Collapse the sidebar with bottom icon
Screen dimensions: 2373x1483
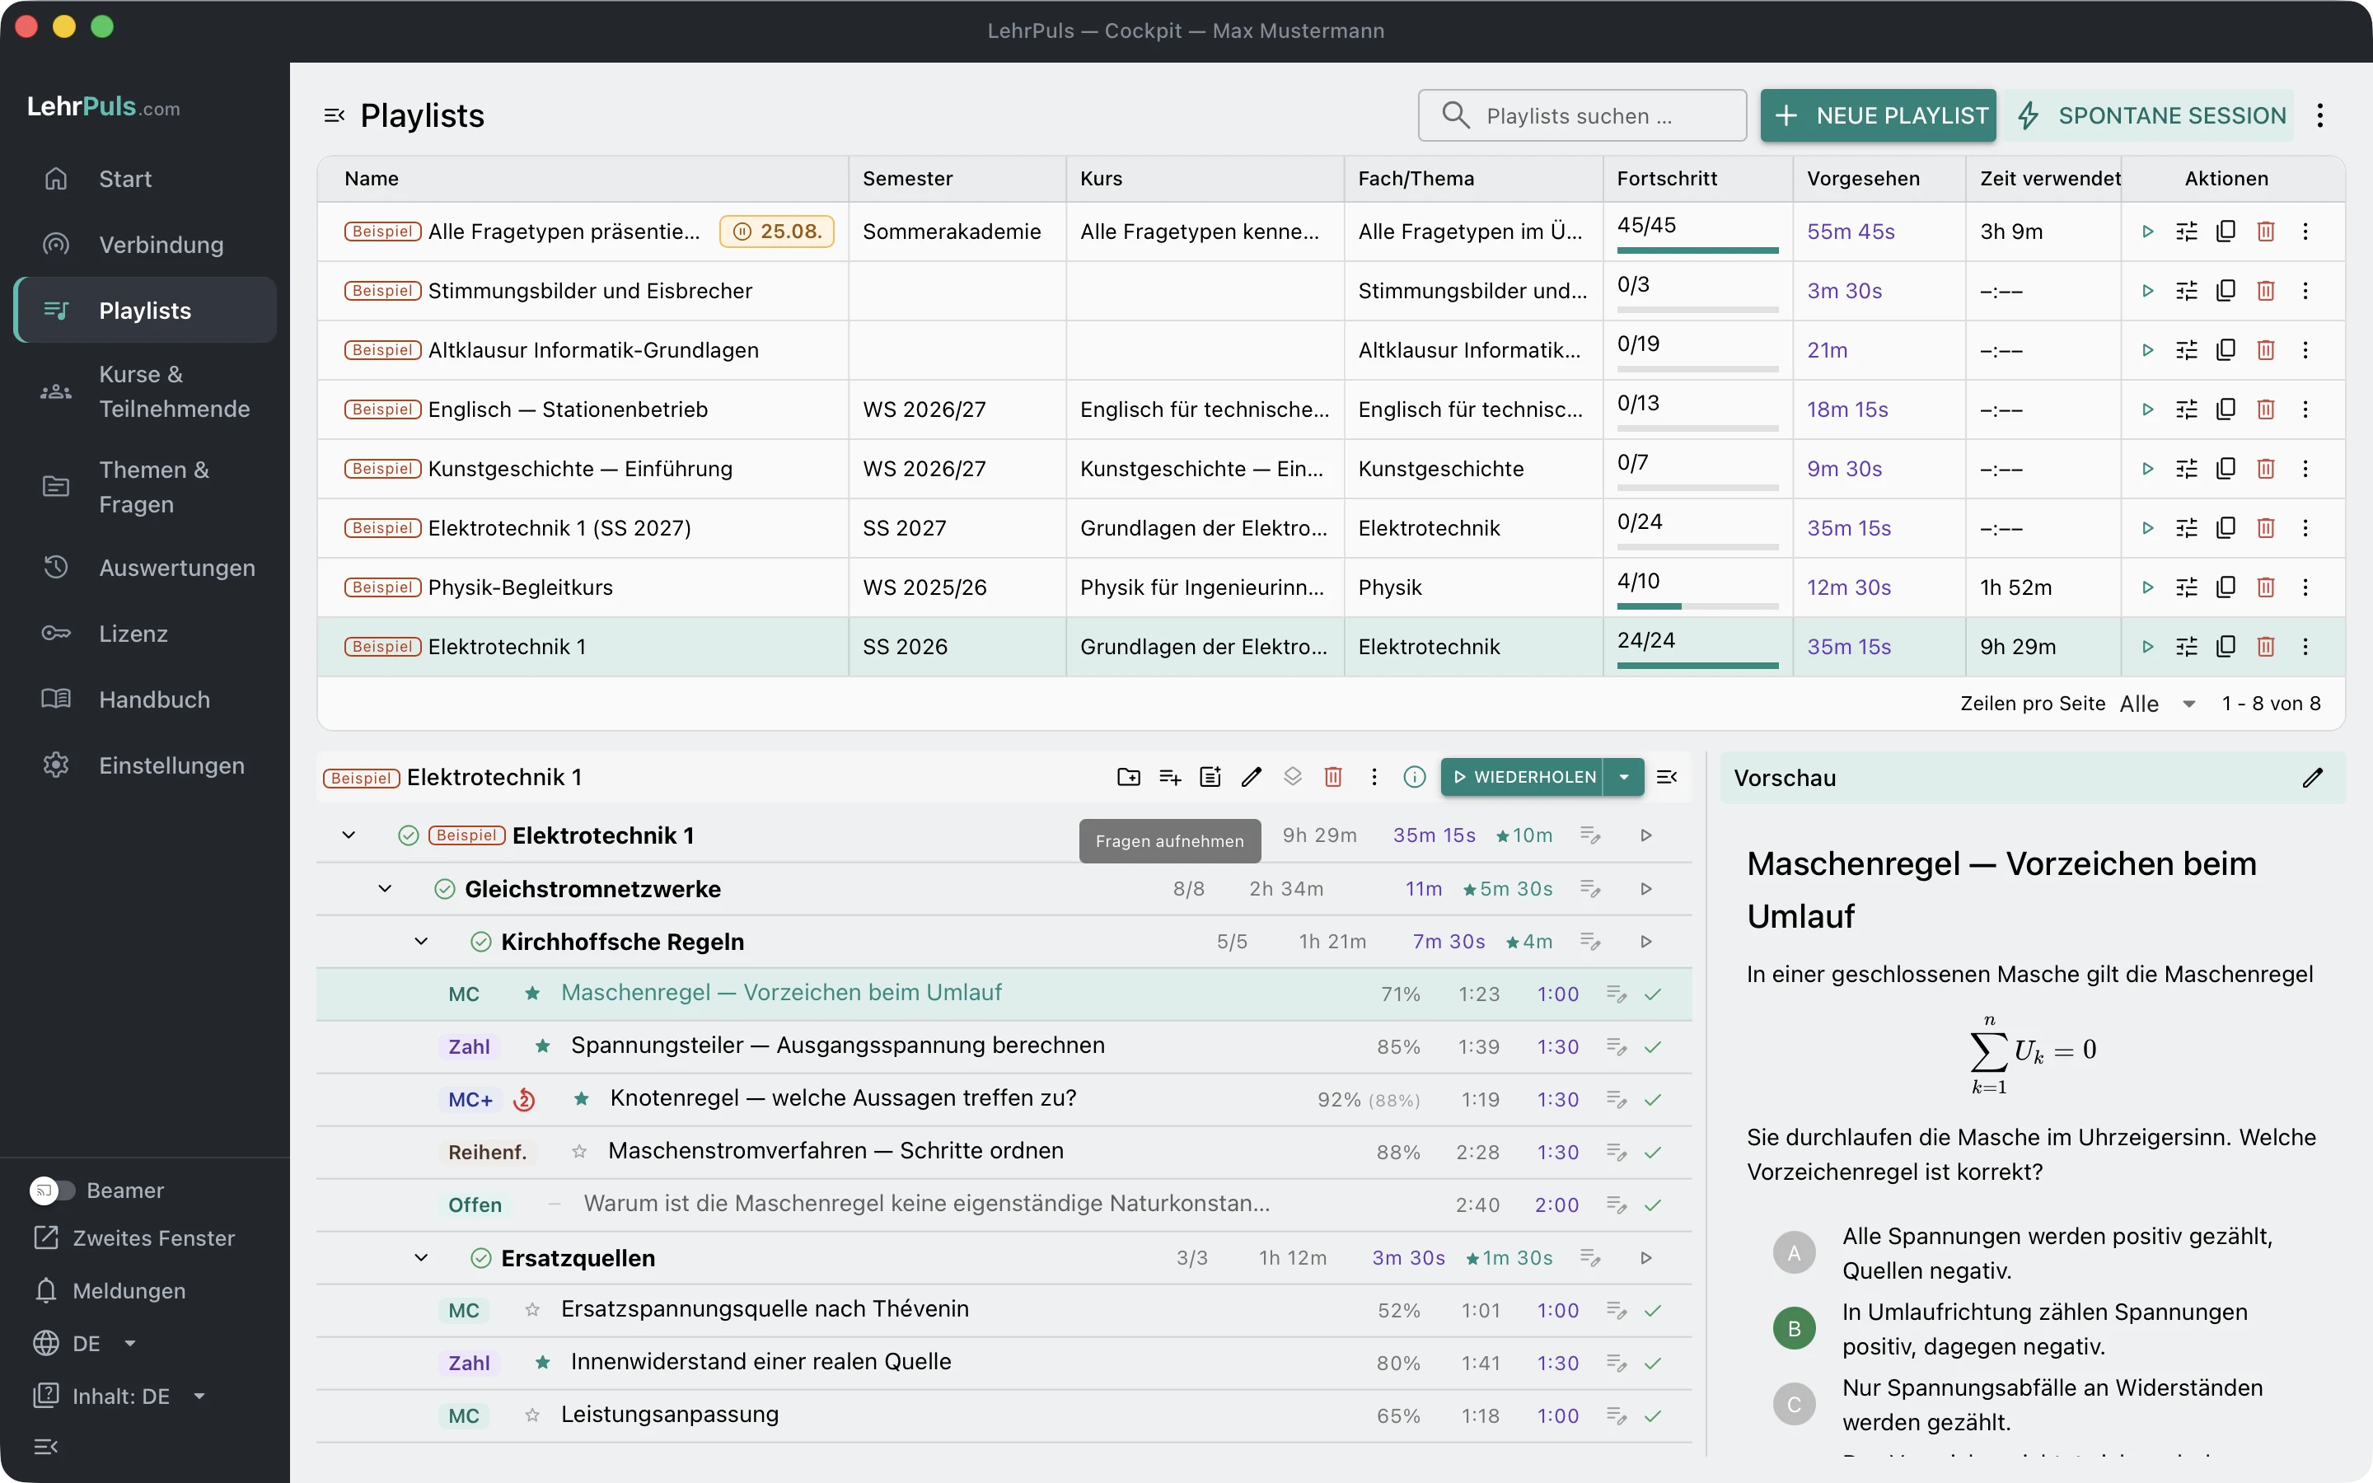(x=46, y=1447)
